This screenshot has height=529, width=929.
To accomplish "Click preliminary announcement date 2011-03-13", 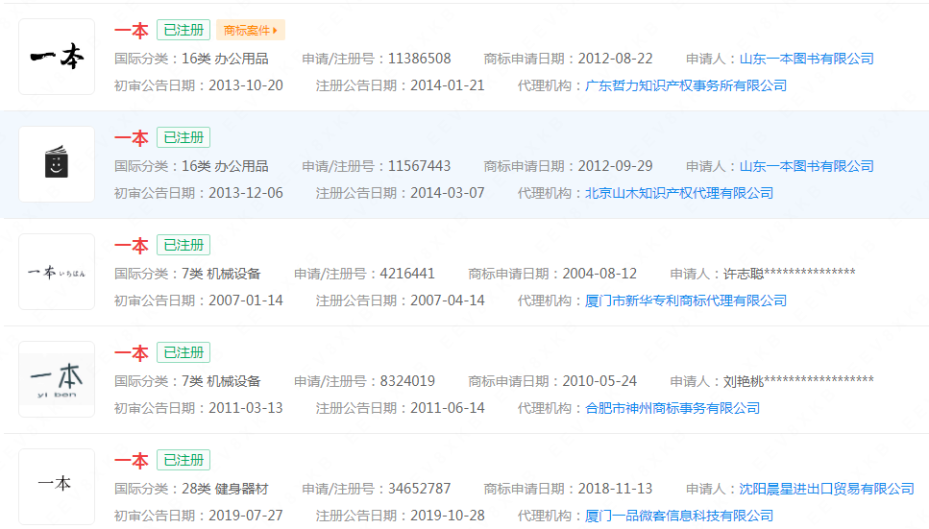I will click(x=246, y=408).
